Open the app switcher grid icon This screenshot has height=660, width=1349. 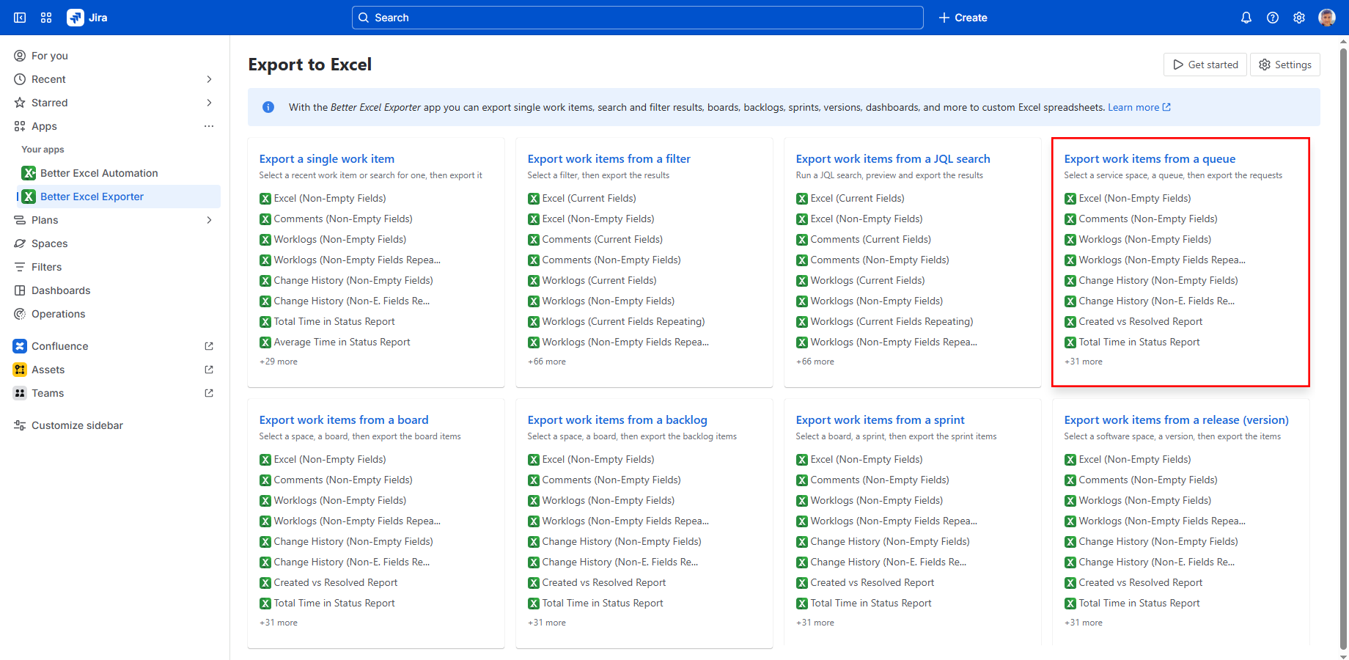click(x=46, y=18)
